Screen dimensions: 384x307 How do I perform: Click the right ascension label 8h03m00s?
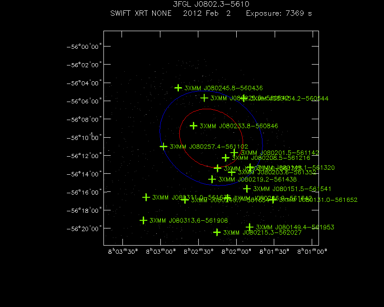pos(161,251)
